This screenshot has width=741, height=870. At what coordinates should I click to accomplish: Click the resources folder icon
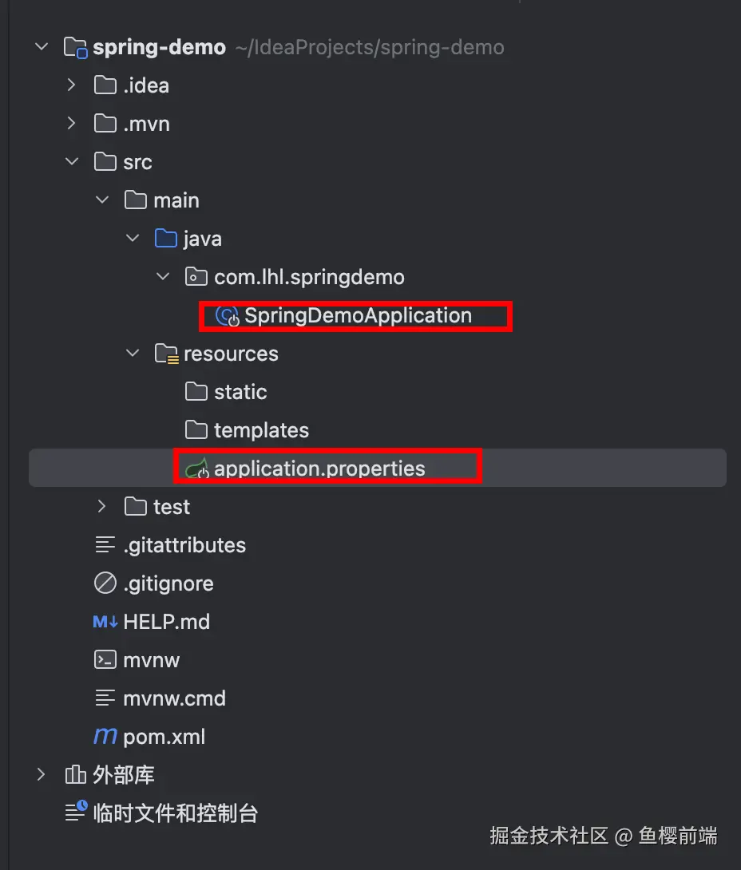[166, 354]
